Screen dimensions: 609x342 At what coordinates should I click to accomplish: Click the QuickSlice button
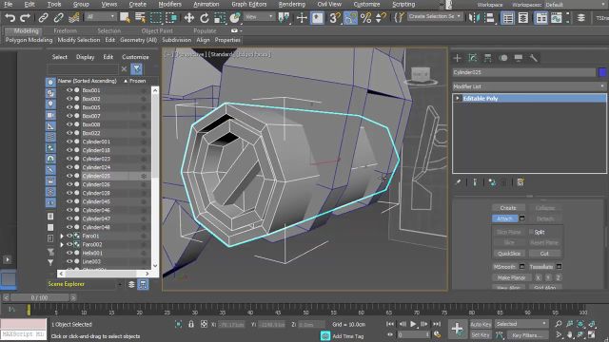509,254
